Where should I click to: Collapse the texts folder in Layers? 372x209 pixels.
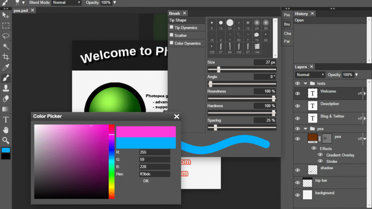point(306,84)
